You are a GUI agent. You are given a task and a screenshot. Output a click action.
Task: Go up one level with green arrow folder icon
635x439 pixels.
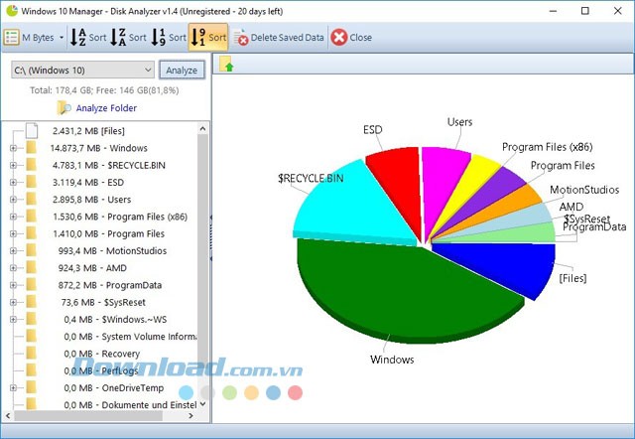tap(227, 66)
